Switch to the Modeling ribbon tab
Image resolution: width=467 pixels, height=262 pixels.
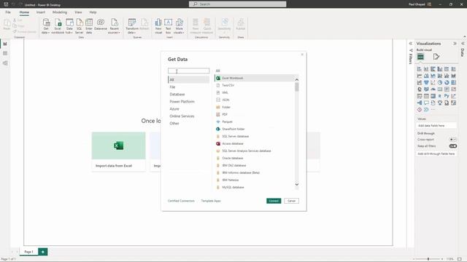(x=60, y=12)
